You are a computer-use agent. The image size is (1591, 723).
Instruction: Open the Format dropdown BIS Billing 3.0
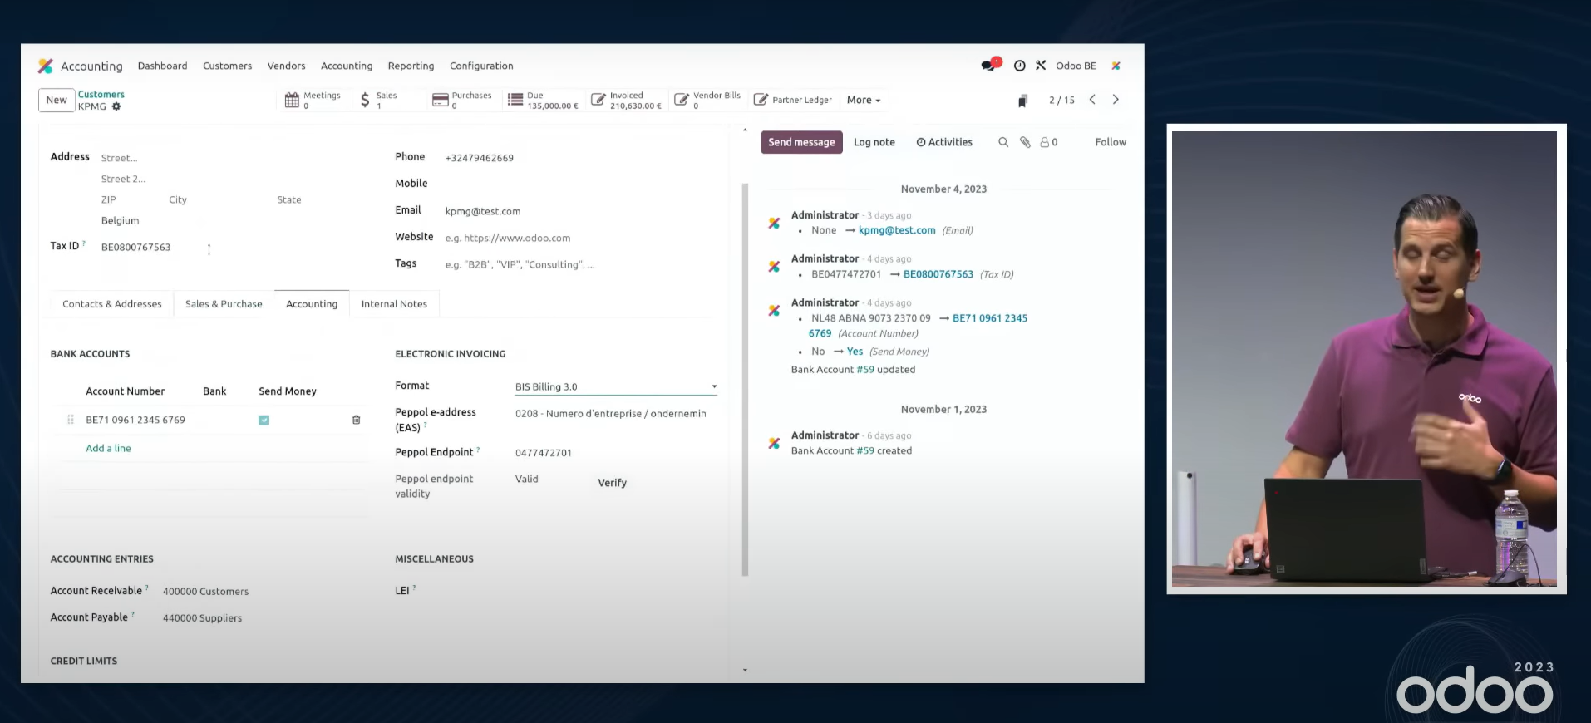[616, 386]
